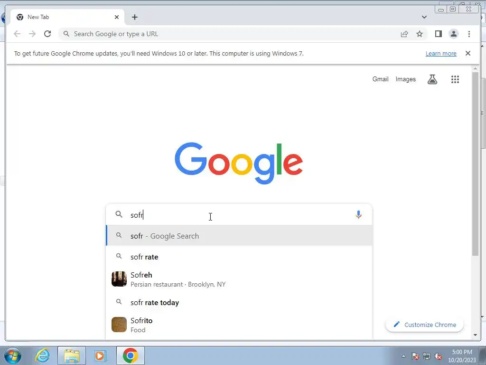
Task: Open the Gmail link
Action: tap(380, 79)
